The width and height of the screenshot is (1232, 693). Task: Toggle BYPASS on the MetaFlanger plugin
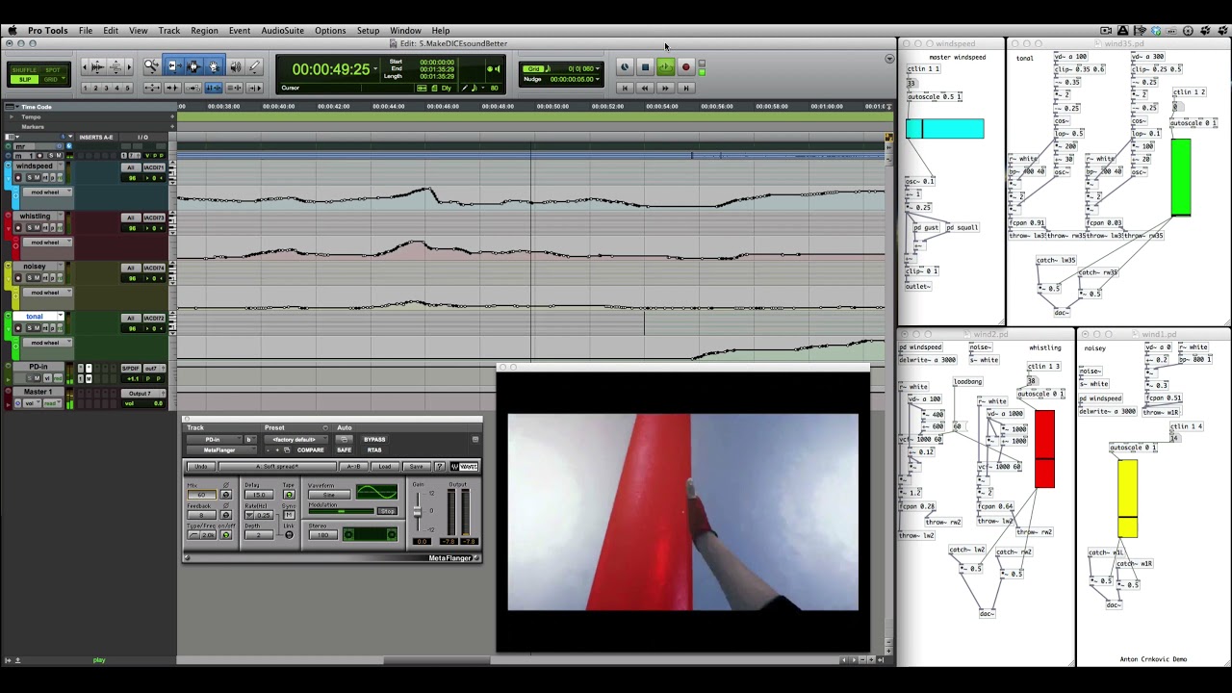(374, 440)
